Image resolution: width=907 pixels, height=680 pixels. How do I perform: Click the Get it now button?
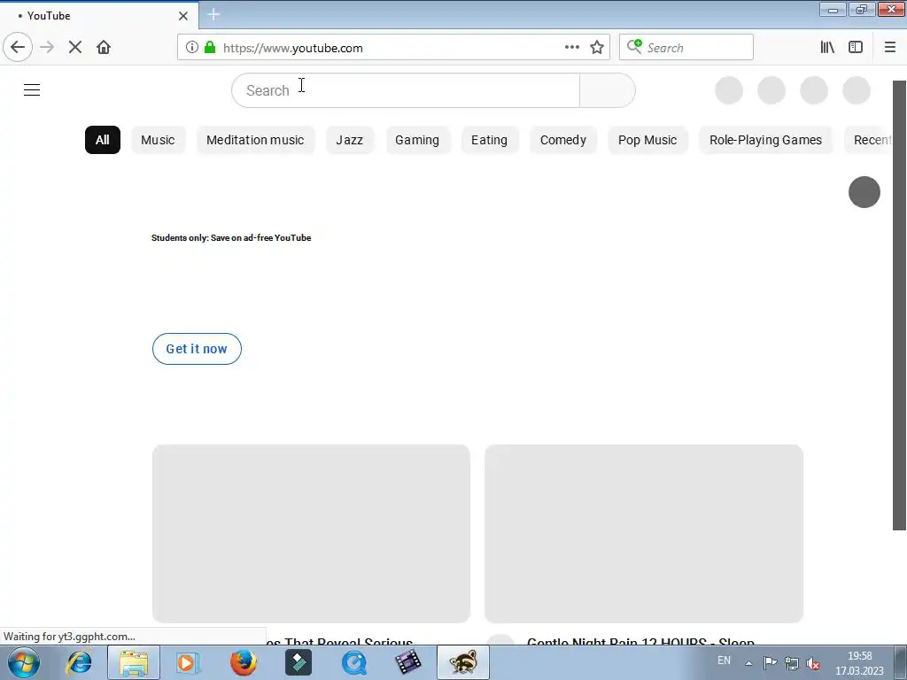click(x=197, y=349)
